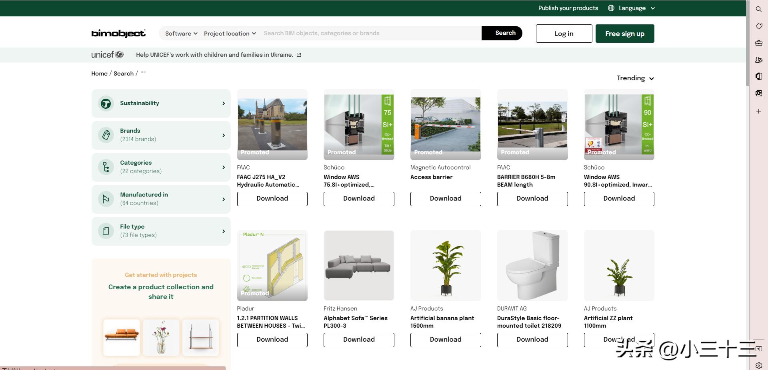The height and width of the screenshot is (370, 768).
Task: Open the Trending sort dropdown
Action: click(x=635, y=78)
